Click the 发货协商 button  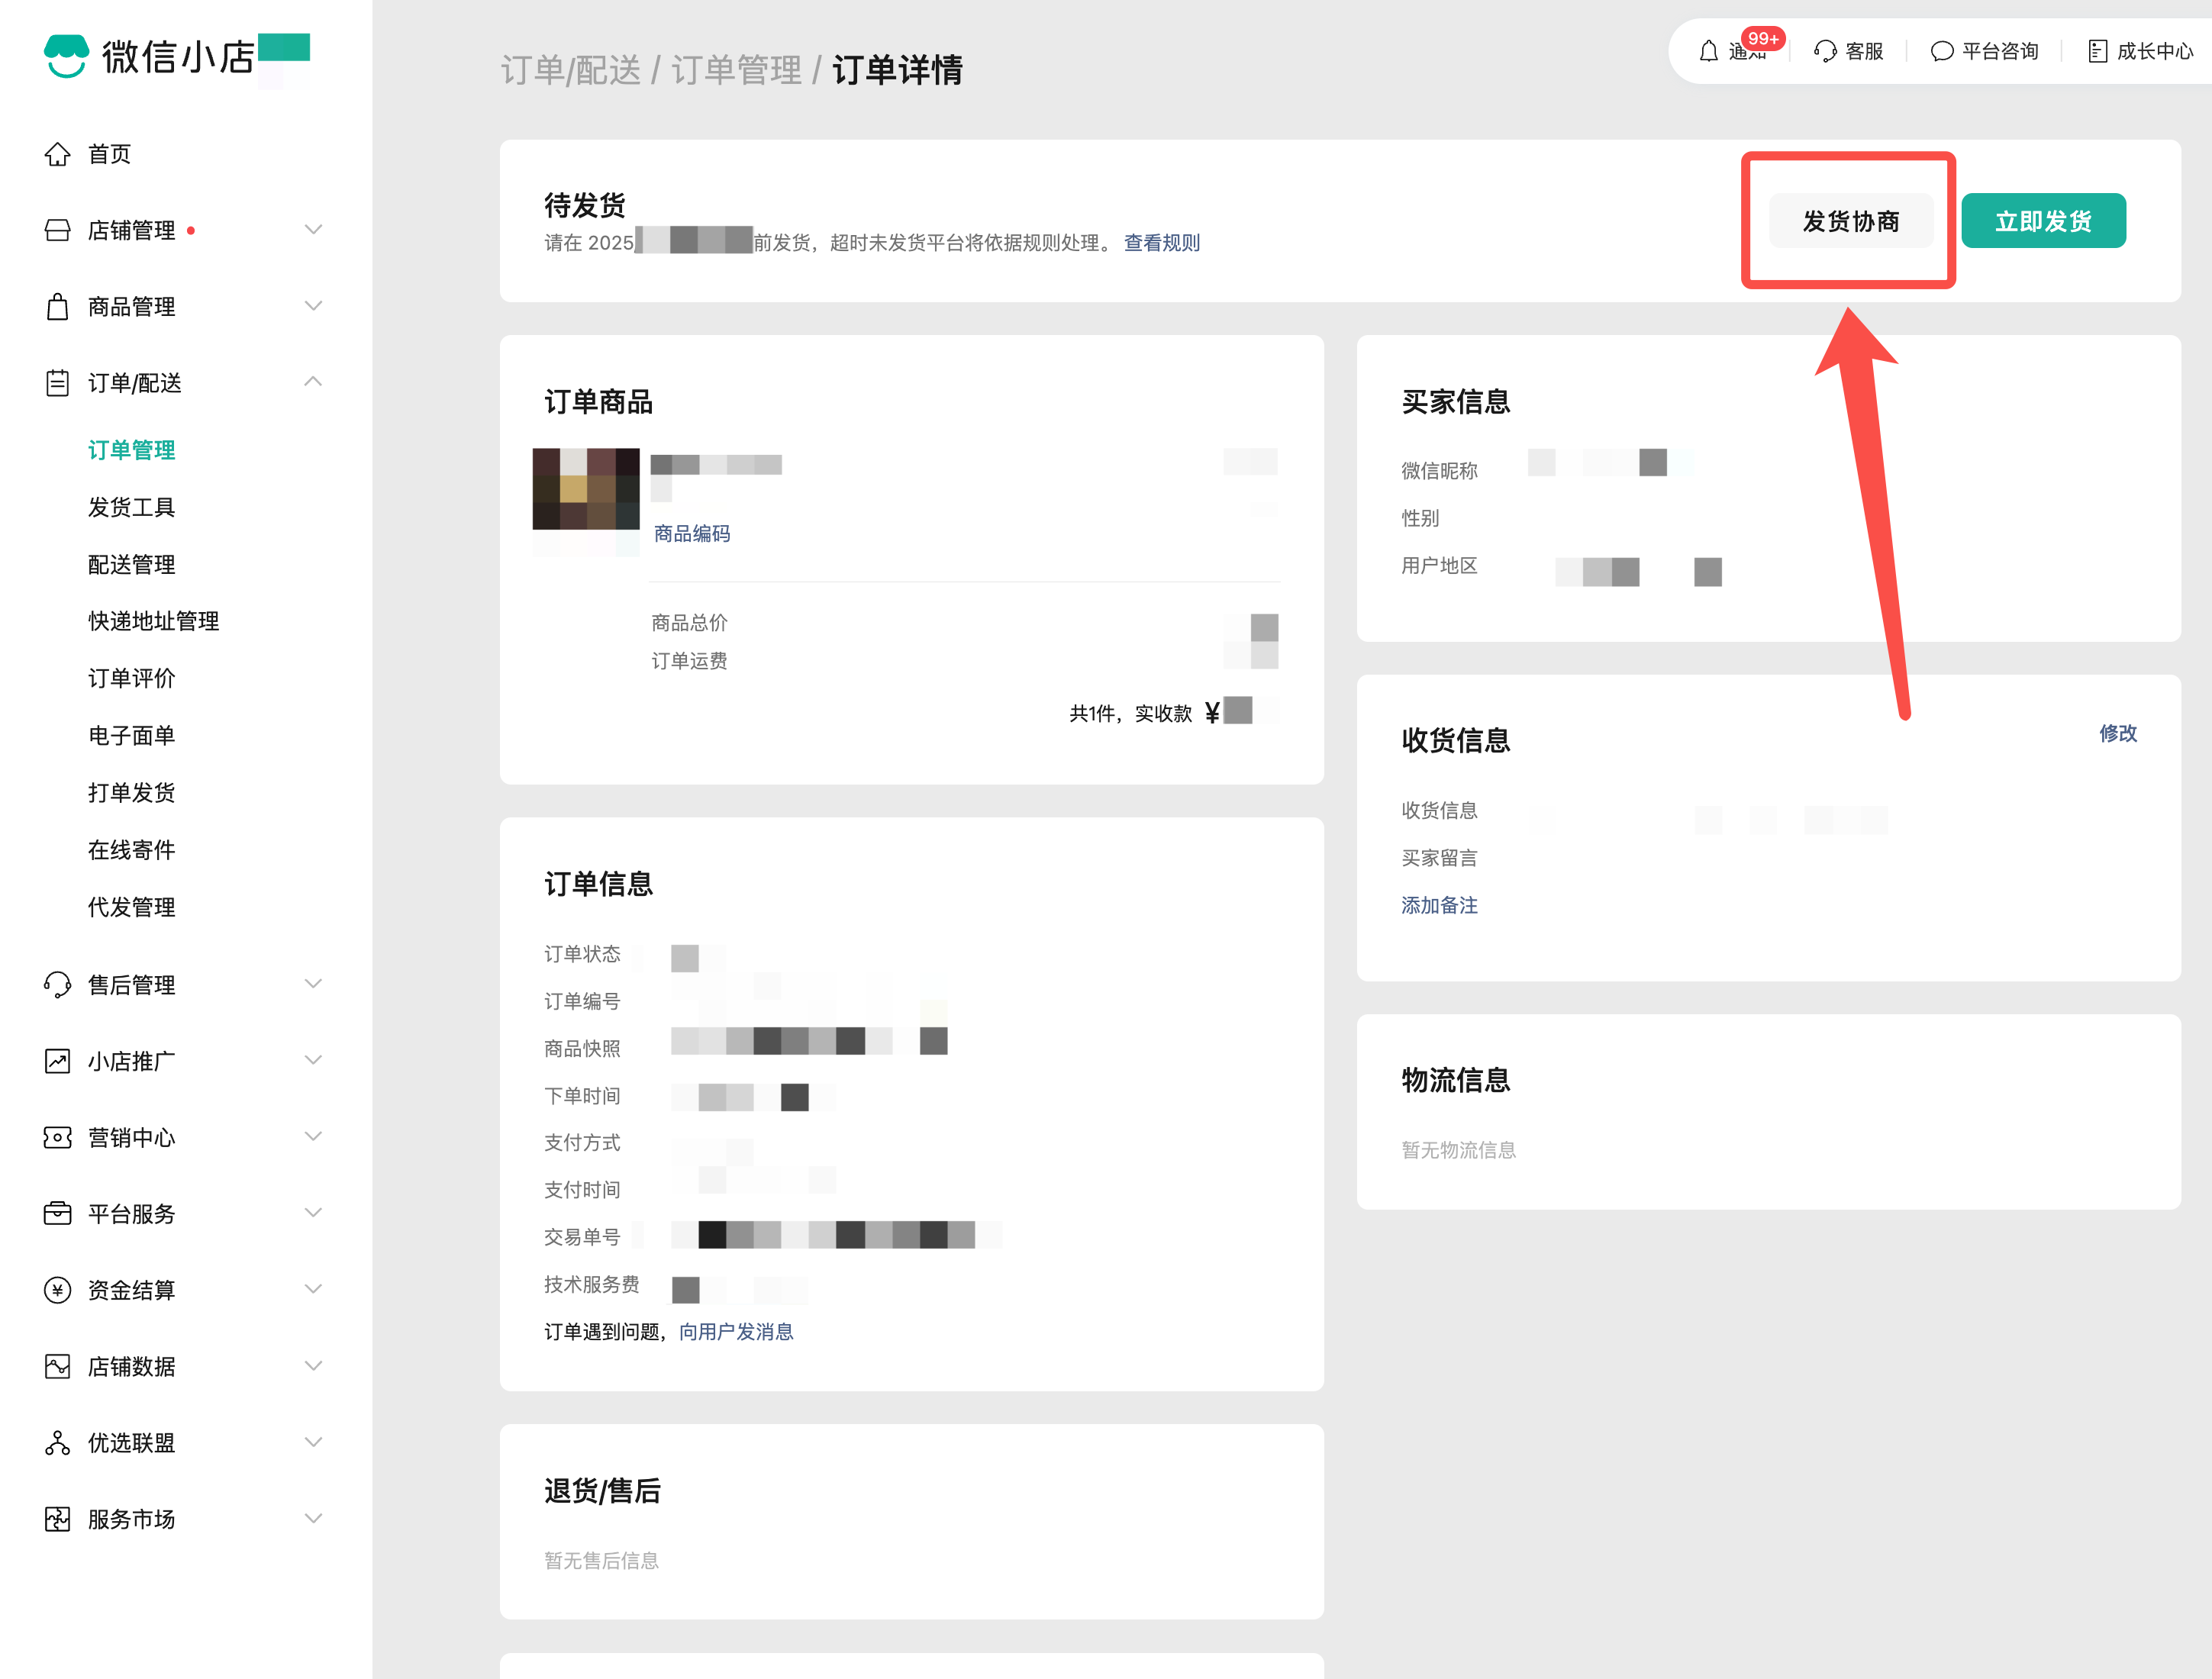1850,221
